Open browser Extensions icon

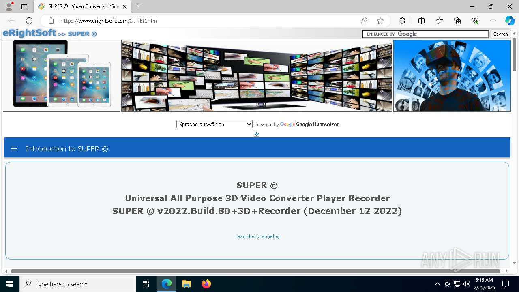pyautogui.click(x=402, y=21)
